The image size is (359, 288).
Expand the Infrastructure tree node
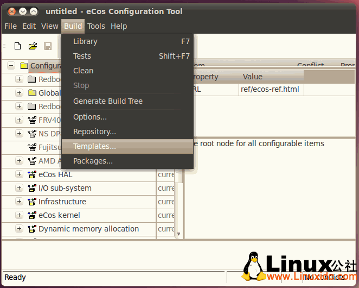coord(20,202)
